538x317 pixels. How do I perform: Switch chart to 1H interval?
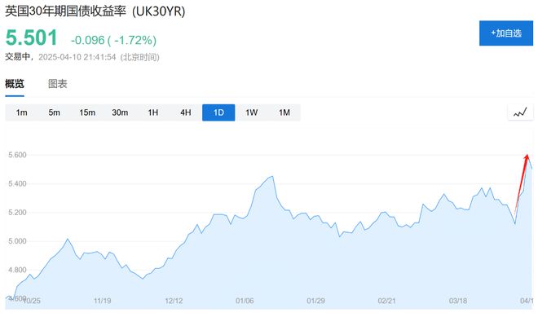pos(152,112)
